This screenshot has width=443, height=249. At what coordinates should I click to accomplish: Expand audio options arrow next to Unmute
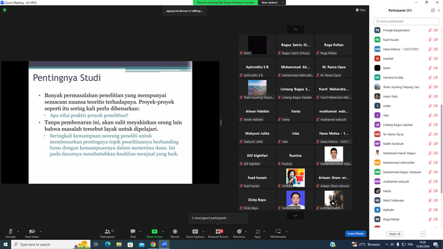coord(18,232)
